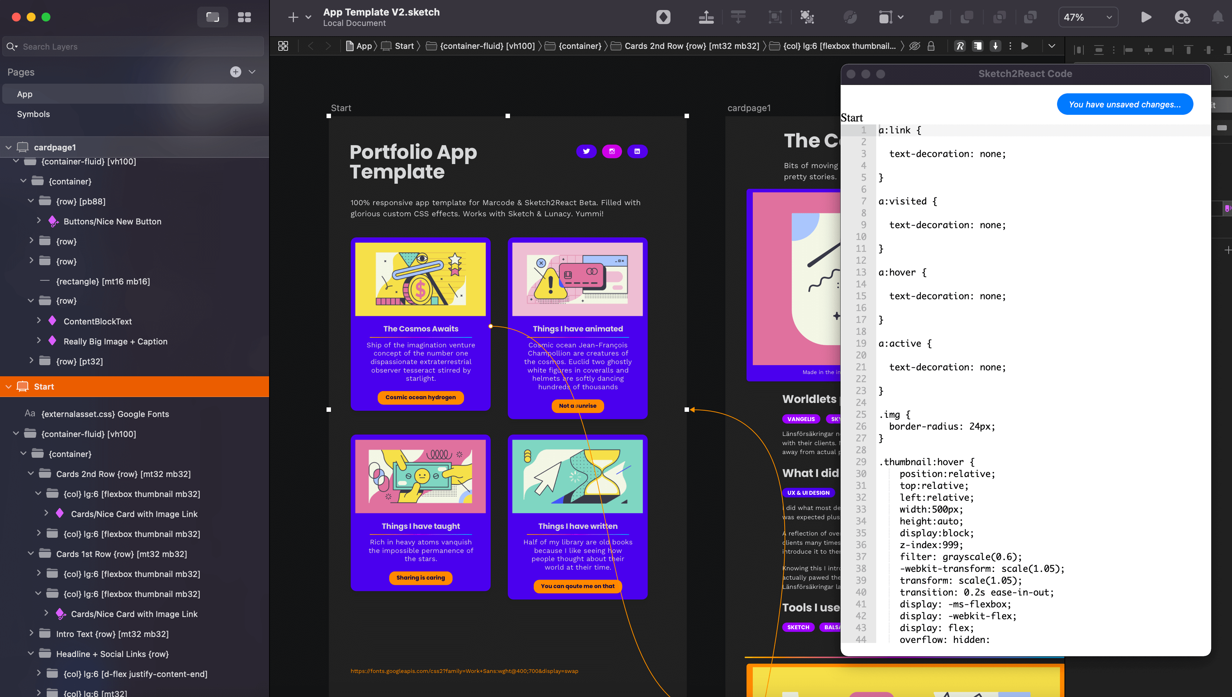
Task: Open the notifications bell
Action: tap(1217, 17)
